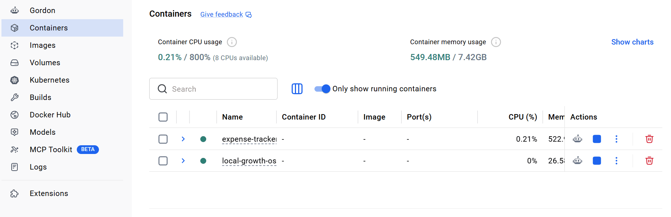The image size is (671, 217).
Task: Click the search magnifier icon
Action: pyautogui.click(x=162, y=89)
